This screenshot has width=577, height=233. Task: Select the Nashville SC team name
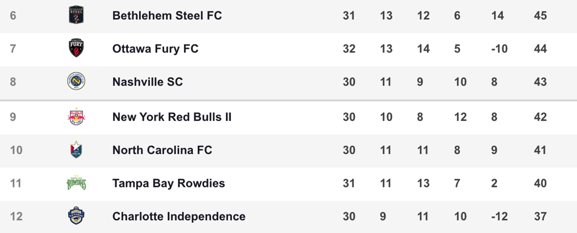point(148,82)
